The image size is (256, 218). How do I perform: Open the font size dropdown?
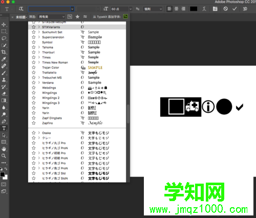click(x=131, y=9)
